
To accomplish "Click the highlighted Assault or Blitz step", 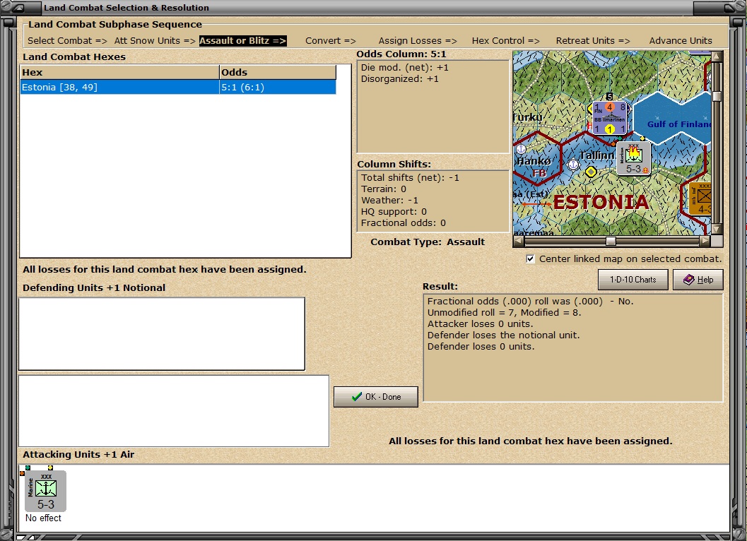I will pos(242,41).
